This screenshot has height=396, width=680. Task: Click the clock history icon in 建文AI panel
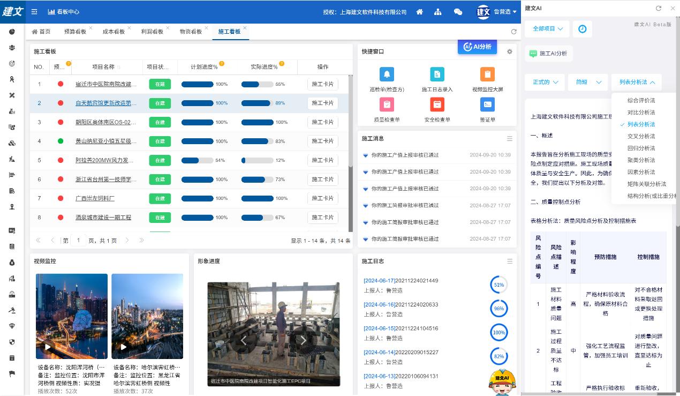coord(582,29)
